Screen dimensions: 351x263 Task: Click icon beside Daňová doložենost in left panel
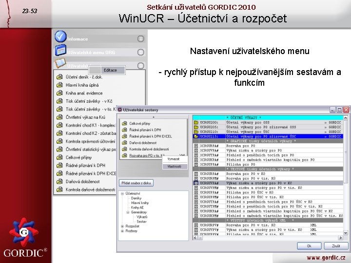click(59, 182)
